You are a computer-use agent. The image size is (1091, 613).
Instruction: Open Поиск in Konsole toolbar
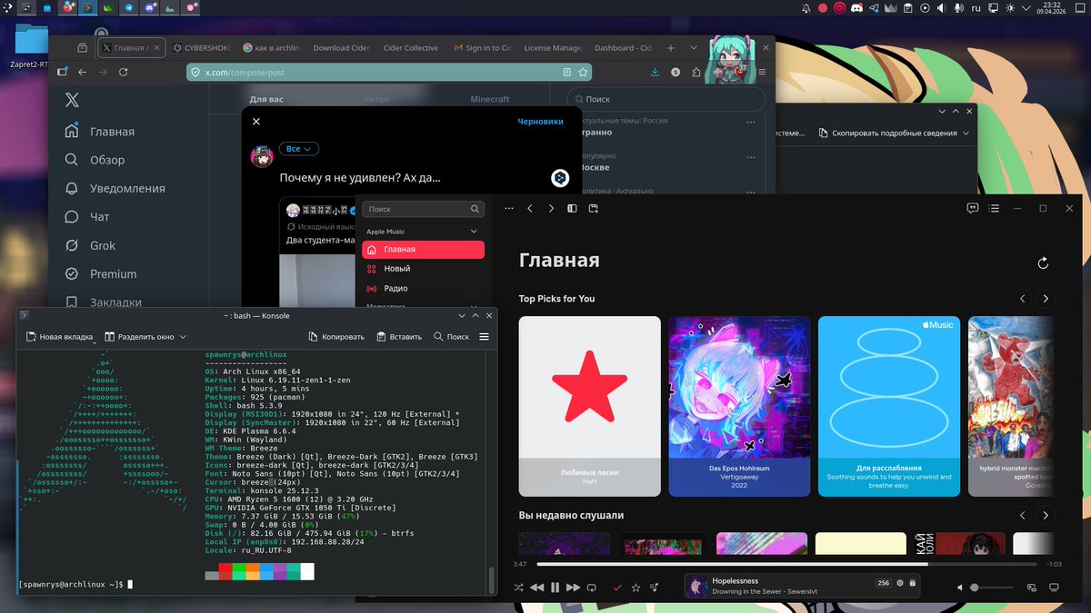tap(451, 336)
